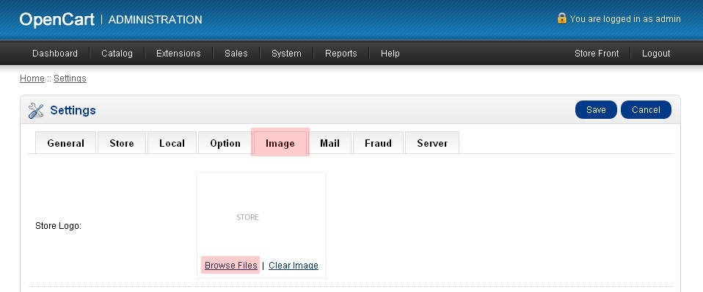Click the padlock icon near login status

[562, 18]
